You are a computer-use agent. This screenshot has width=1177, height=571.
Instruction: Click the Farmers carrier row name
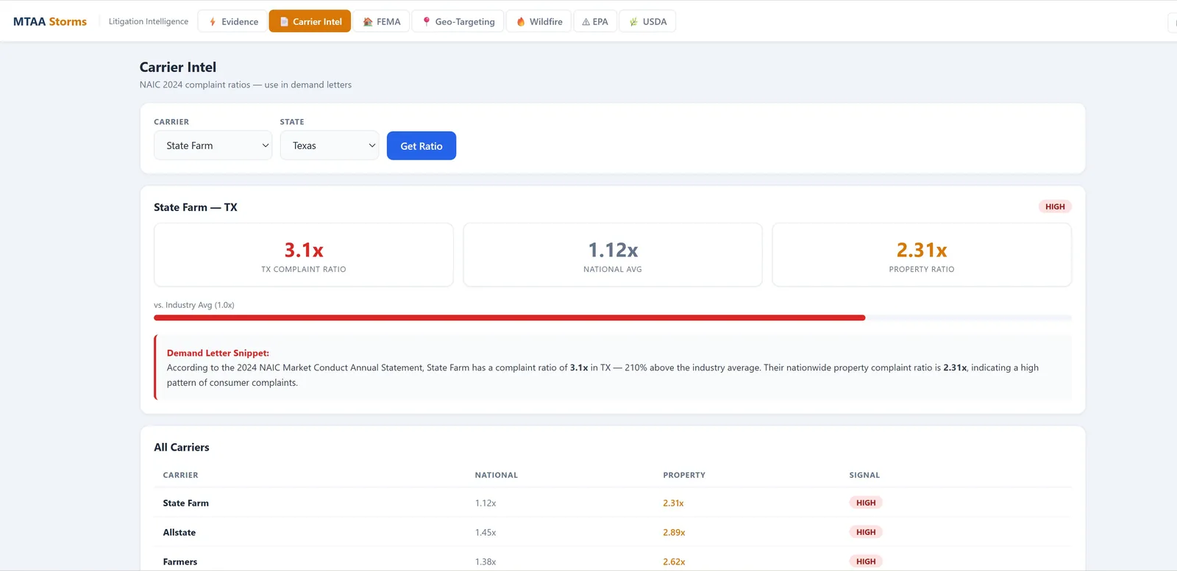[x=180, y=561]
